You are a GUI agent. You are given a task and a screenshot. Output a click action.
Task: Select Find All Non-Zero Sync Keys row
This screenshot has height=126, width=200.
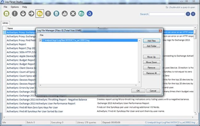tap(32, 107)
